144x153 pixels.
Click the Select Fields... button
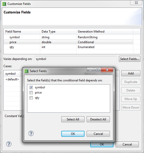(130, 59)
